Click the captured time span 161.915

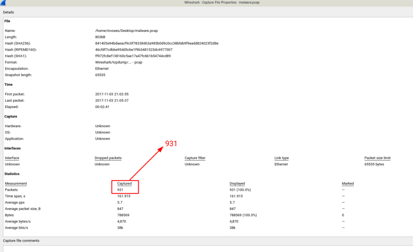124,196
